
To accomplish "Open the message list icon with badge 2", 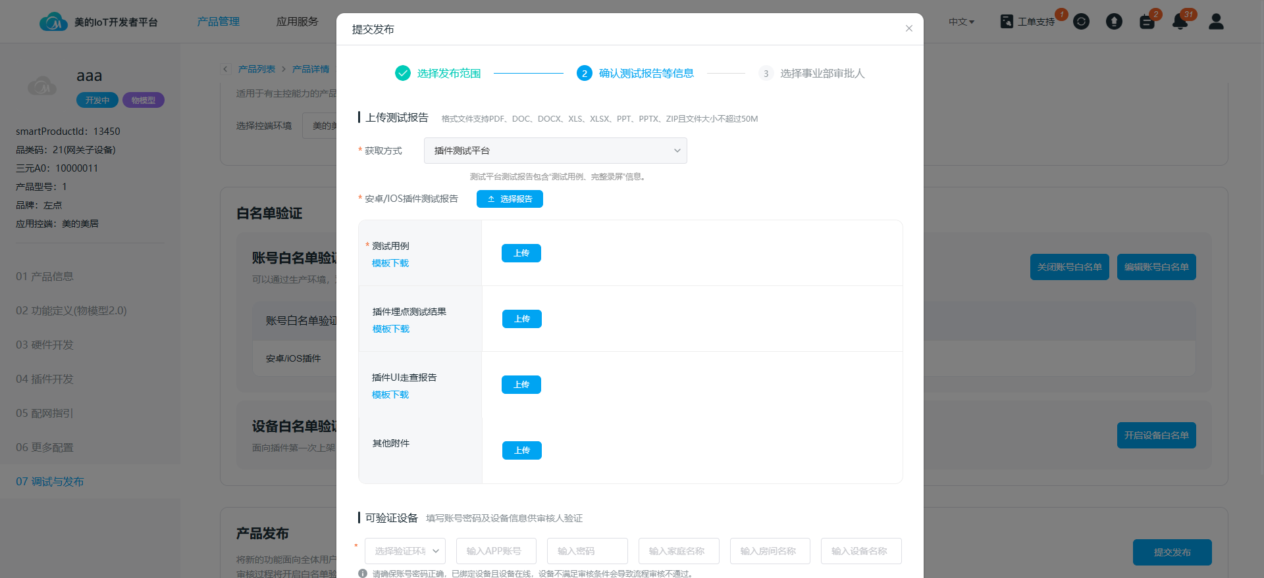I will 1147,22.
